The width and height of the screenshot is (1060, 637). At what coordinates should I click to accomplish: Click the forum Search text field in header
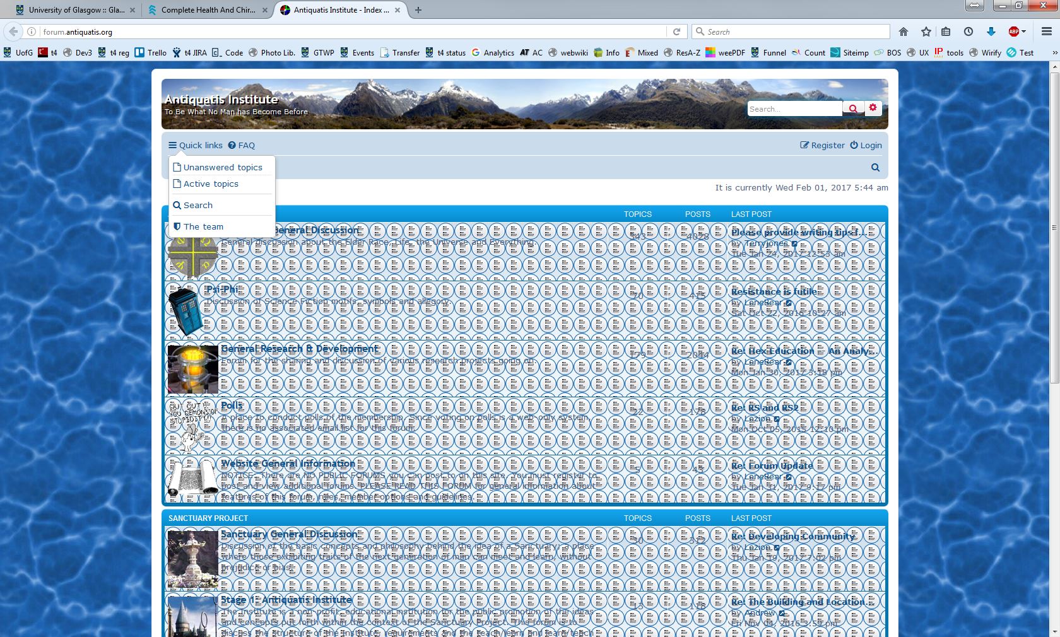point(794,108)
